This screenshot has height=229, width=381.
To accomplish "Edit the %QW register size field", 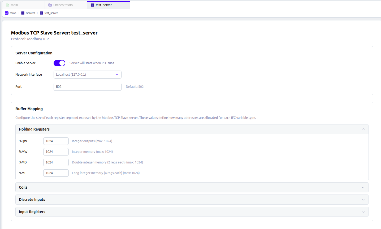I will click(x=56, y=141).
